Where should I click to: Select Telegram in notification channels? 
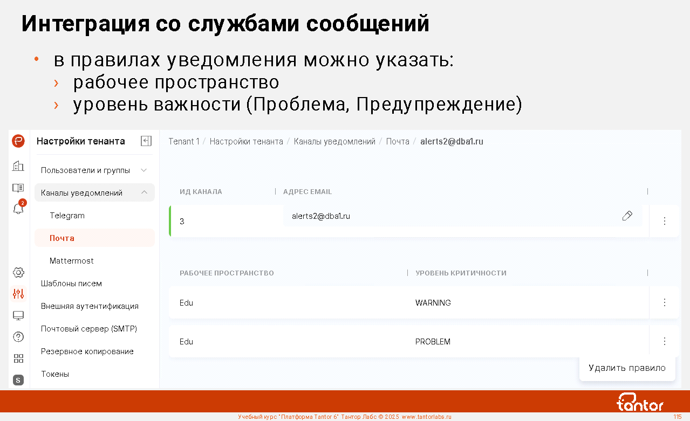click(x=67, y=216)
